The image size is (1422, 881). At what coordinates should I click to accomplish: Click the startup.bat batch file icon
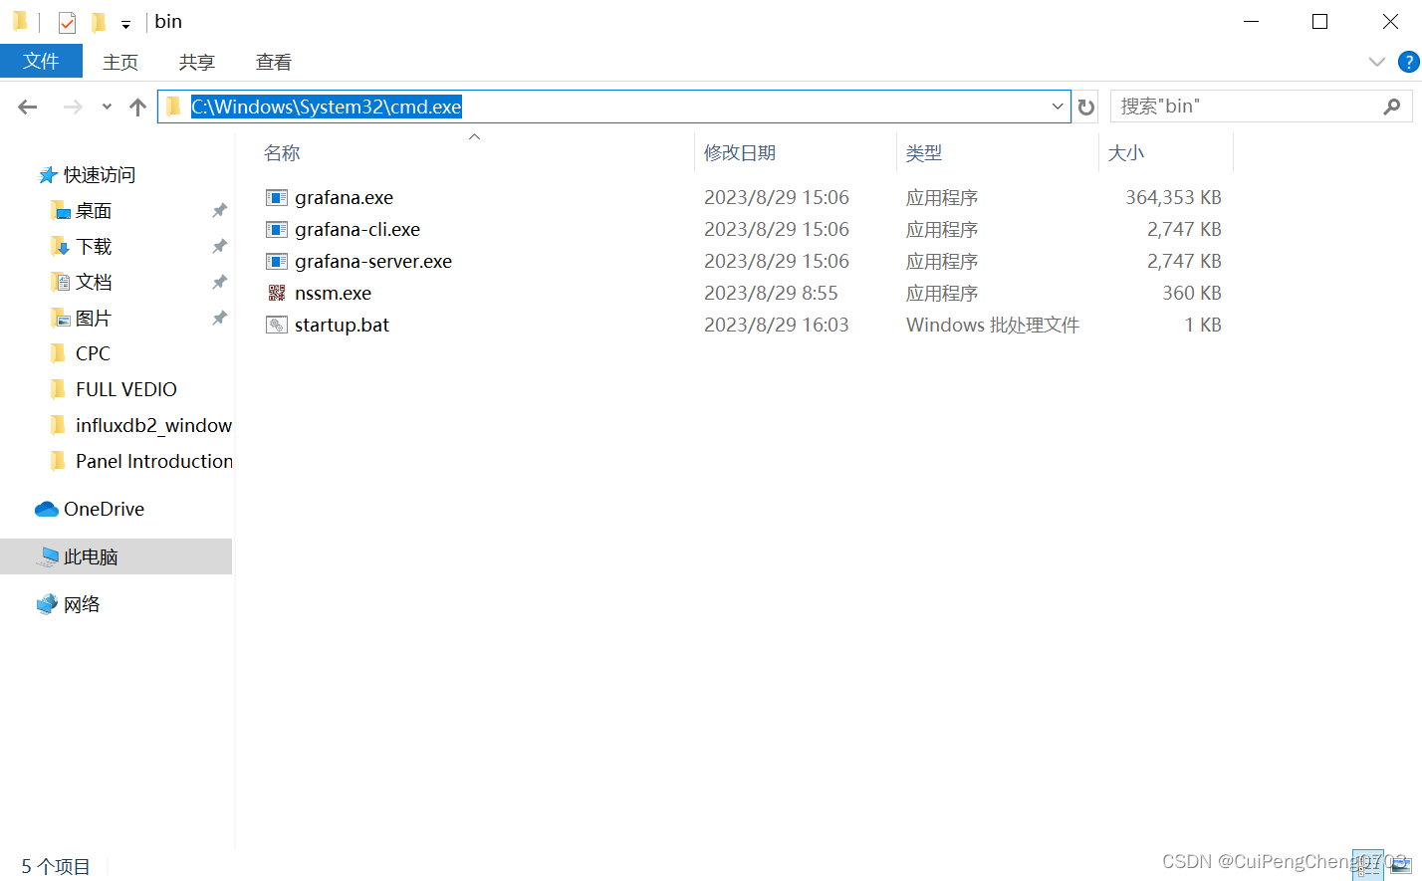[277, 326]
